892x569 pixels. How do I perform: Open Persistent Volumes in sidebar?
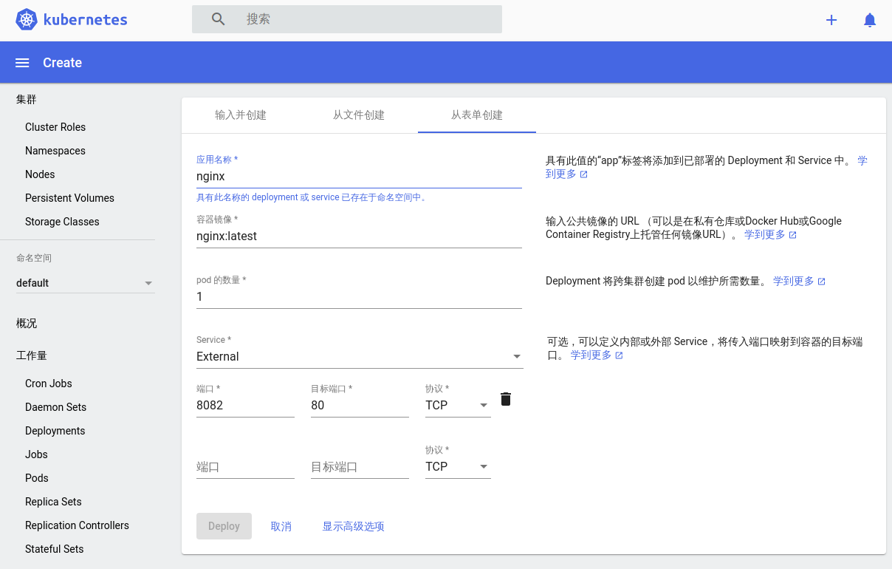coord(69,198)
